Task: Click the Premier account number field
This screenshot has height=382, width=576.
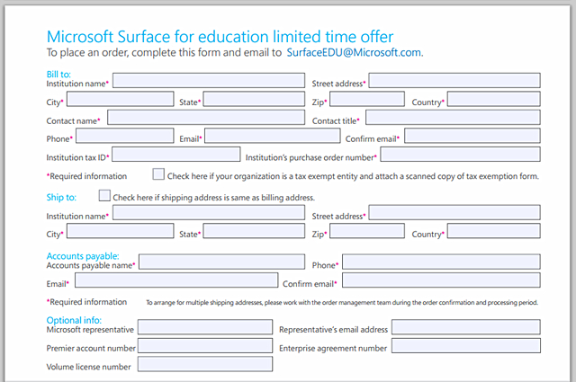Action: [x=205, y=346]
